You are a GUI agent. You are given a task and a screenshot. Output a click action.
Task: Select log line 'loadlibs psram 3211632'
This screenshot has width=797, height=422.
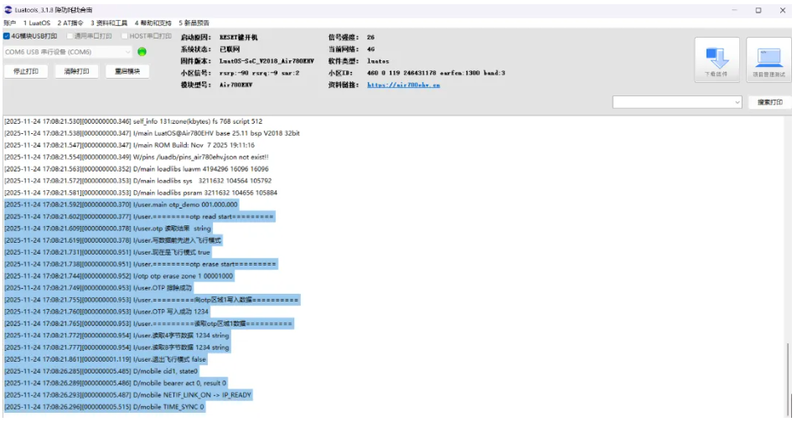[141, 193]
